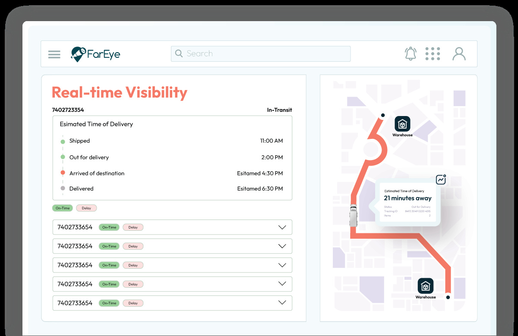Screen dimensions: 518x336
Task: Select the In-Transit status label
Action: (x=280, y=110)
